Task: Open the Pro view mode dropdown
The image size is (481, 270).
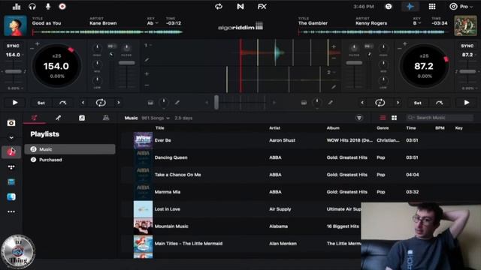Action: pos(461,7)
